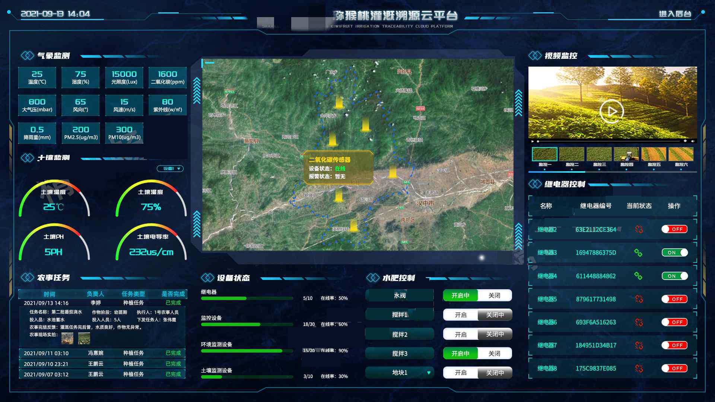The image size is (715, 402).
Task: Toggle the 继电器6 OFF switch
Action: click(x=674, y=322)
